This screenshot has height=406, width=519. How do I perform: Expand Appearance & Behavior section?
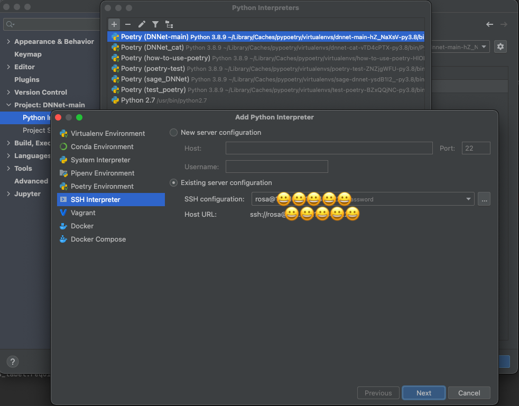pyautogui.click(x=8, y=41)
